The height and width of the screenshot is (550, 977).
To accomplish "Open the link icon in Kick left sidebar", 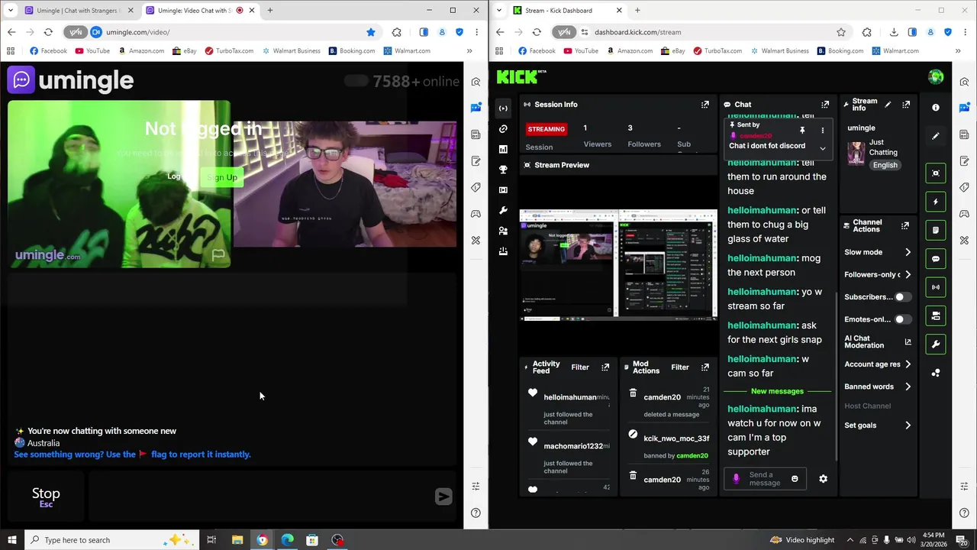I will [x=503, y=128].
